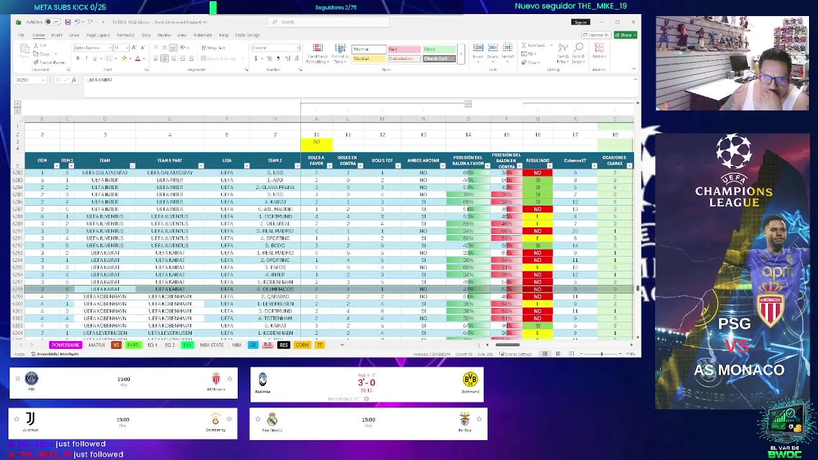Apply the Good cell style
This screenshot has height=460, width=818.
coord(438,49)
